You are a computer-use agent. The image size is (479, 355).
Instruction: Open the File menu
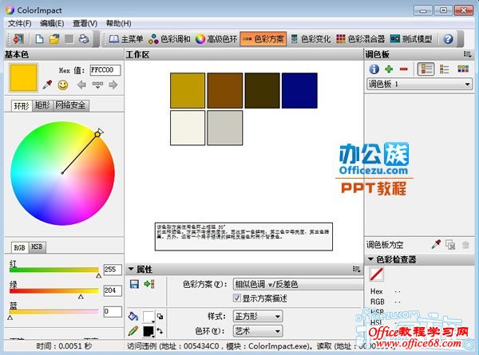[19, 23]
